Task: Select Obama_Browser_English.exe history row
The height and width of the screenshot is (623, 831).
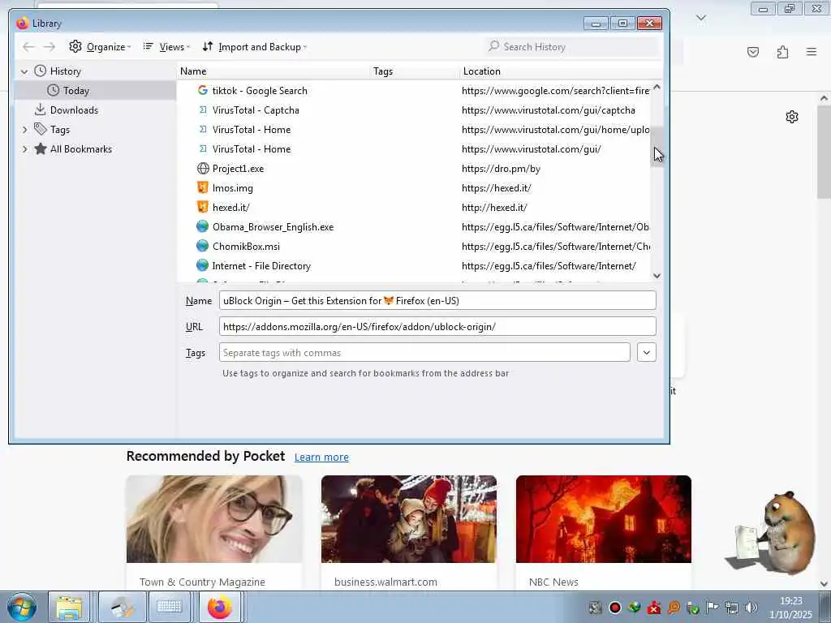Action: [413, 227]
